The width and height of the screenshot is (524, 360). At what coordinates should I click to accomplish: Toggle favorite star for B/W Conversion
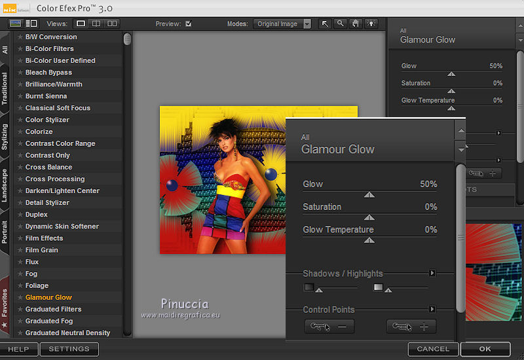click(x=20, y=37)
